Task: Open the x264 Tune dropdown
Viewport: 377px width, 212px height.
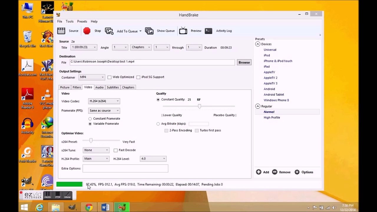Action: 96,150
